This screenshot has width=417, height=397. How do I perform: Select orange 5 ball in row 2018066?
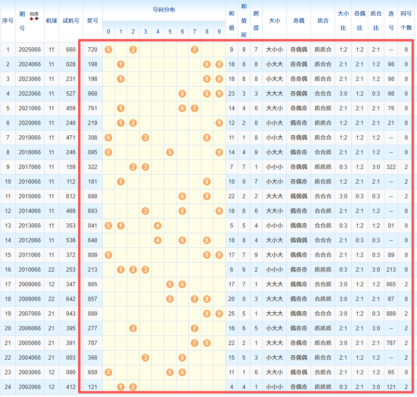[x=170, y=152]
